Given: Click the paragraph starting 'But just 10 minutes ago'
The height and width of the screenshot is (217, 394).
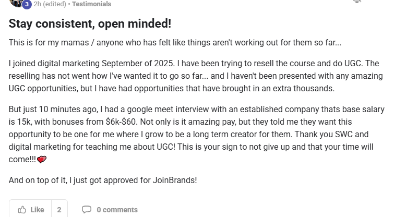Looking at the screenshot, I should pos(197,135).
